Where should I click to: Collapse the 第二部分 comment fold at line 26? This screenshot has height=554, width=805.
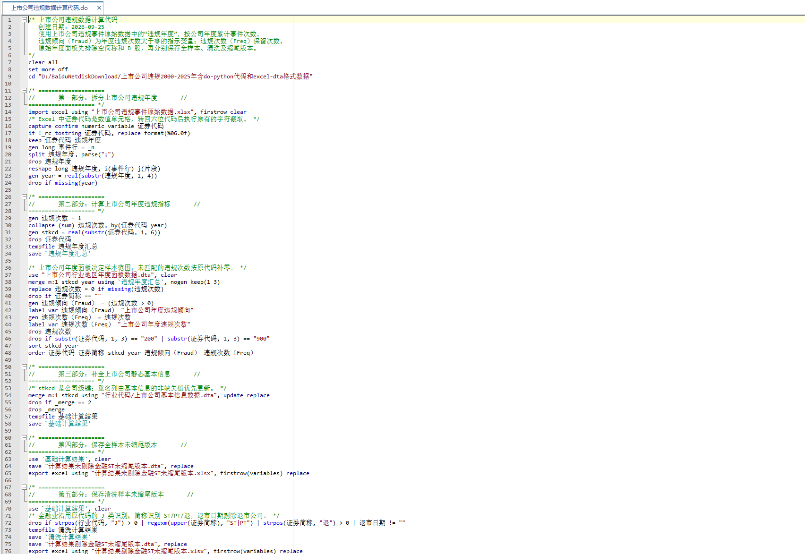coord(24,196)
